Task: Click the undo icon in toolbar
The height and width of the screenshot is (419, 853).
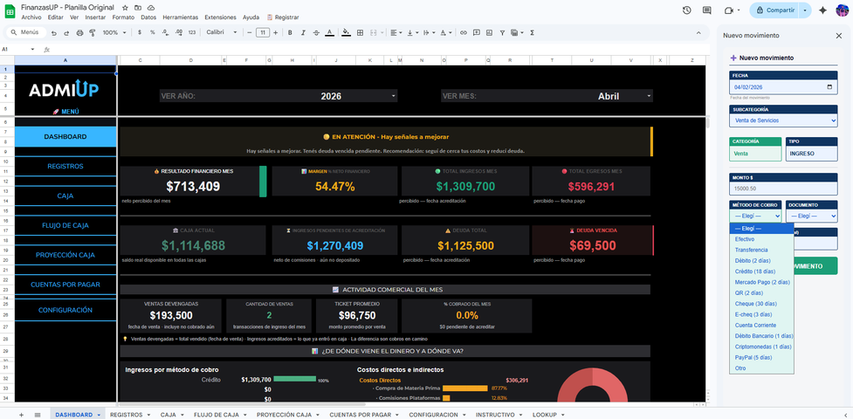Action: pos(54,32)
